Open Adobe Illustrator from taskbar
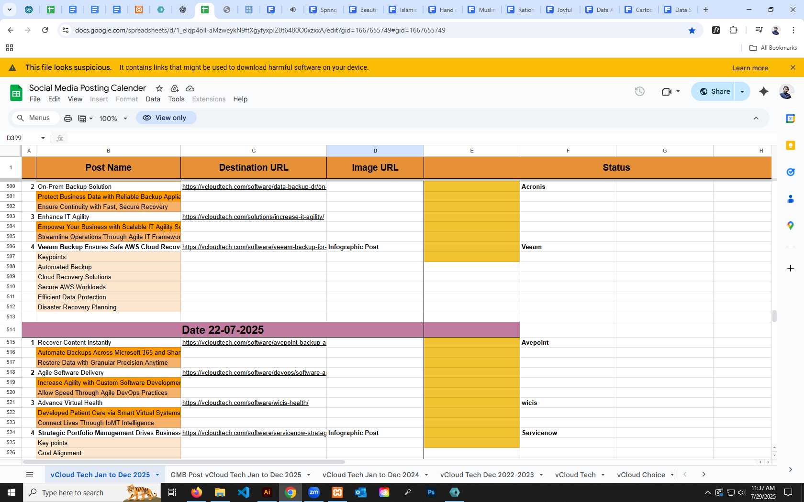The width and height of the screenshot is (804, 502). pos(267,492)
